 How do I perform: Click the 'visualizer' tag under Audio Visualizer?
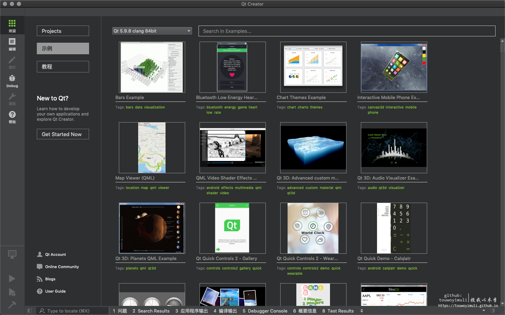[396, 188]
